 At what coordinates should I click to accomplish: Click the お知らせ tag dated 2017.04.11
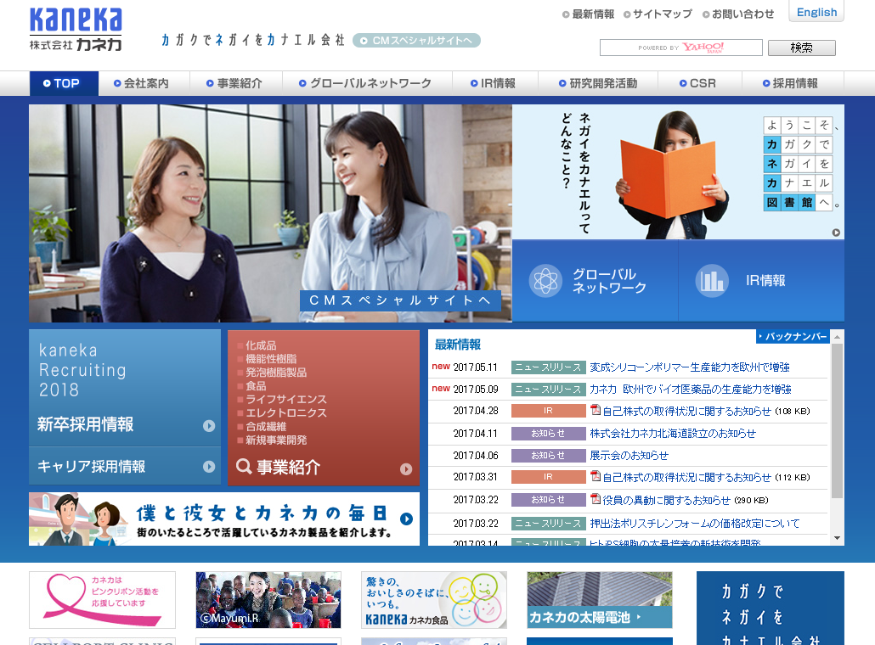click(x=548, y=433)
